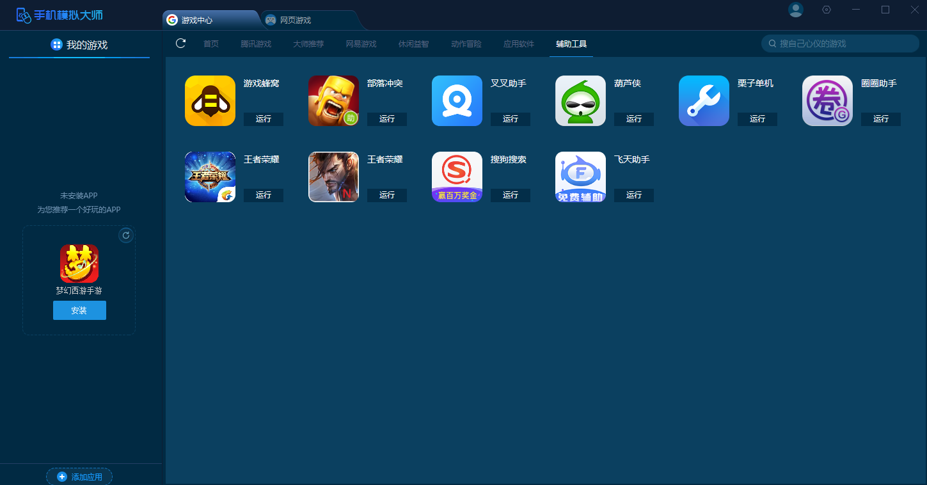Select the 圈圈助手 purple icon
The width and height of the screenshot is (927, 485).
click(x=827, y=101)
